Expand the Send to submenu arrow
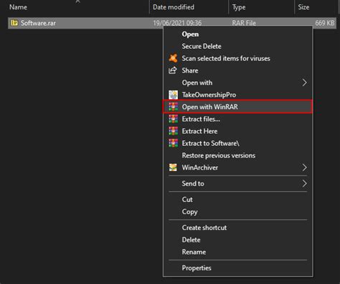Image resolution: width=340 pixels, height=284 pixels. click(x=304, y=183)
